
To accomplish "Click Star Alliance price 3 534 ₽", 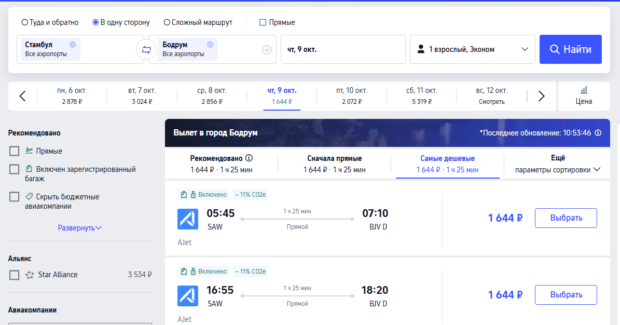I will coord(140,275).
